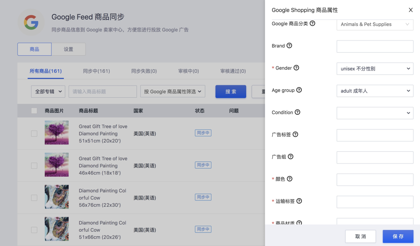This screenshot has height=246, width=420.
Task: Click help icon next to 运输标签
Action: tap(299, 201)
